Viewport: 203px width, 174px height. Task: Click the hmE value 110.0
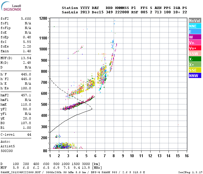[26, 104]
